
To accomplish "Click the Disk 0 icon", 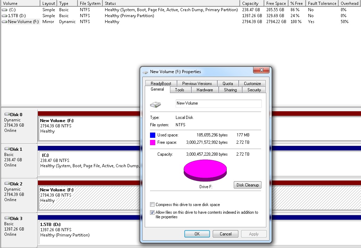I will coord(7,114).
